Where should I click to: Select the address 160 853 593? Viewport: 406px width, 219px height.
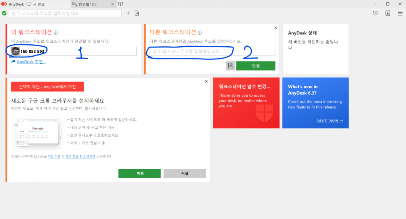pyautogui.click(x=33, y=51)
